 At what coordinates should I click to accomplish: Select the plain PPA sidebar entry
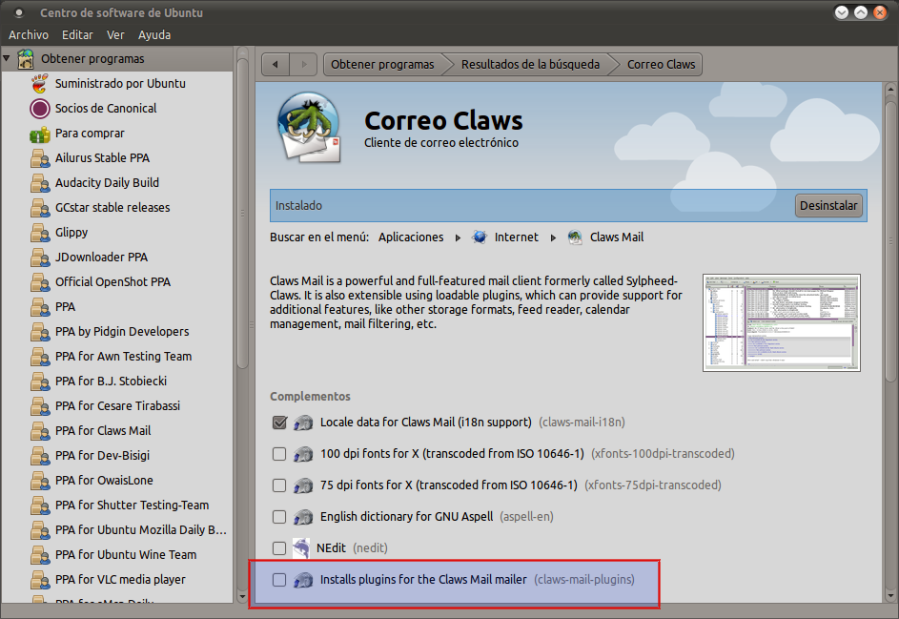tap(66, 307)
